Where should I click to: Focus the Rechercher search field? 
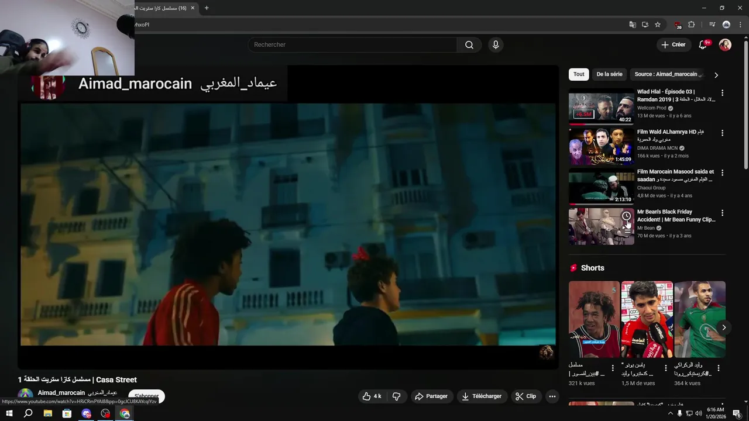point(353,45)
